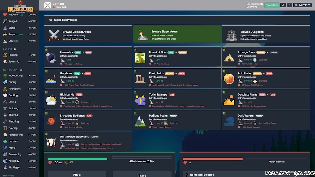Click the Atlas of Discovery logo
The image size is (315, 177).
point(20,7)
